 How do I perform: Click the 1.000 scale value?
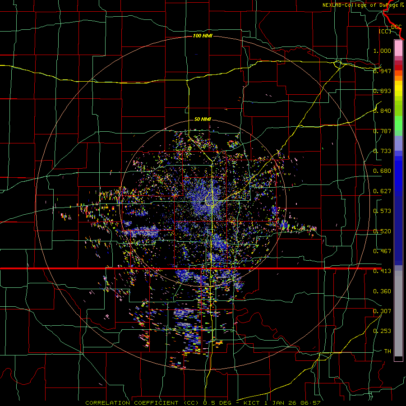[382, 51]
